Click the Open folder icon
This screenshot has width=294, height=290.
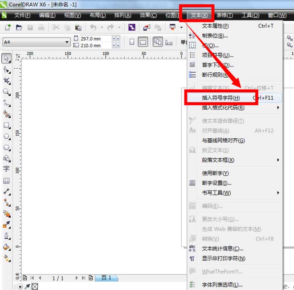[x=19, y=27]
